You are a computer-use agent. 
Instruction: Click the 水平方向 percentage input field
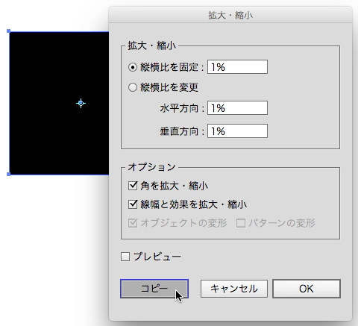[237, 108]
